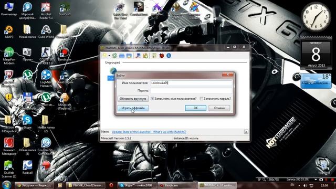Open the Проект camera desktop icon
Viewport: 336px width, 189px height.
(27, 55)
